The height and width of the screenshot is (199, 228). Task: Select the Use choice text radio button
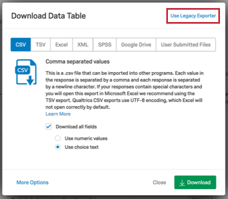pos(57,147)
